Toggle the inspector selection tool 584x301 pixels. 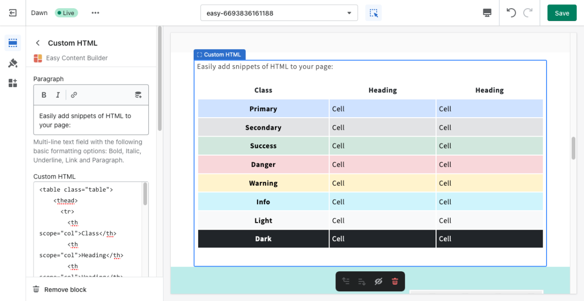click(373, 13)
